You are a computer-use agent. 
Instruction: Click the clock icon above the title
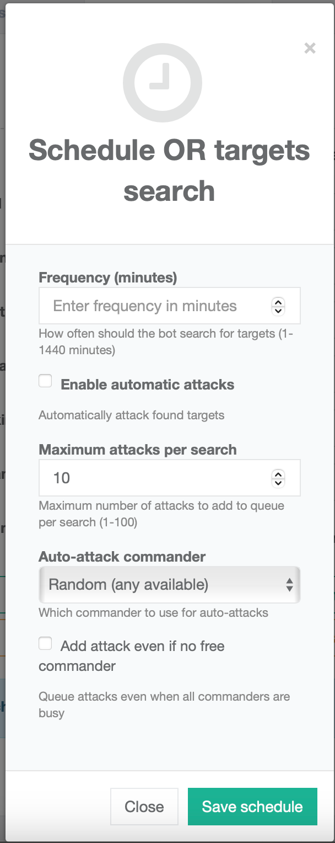(163, 83)
